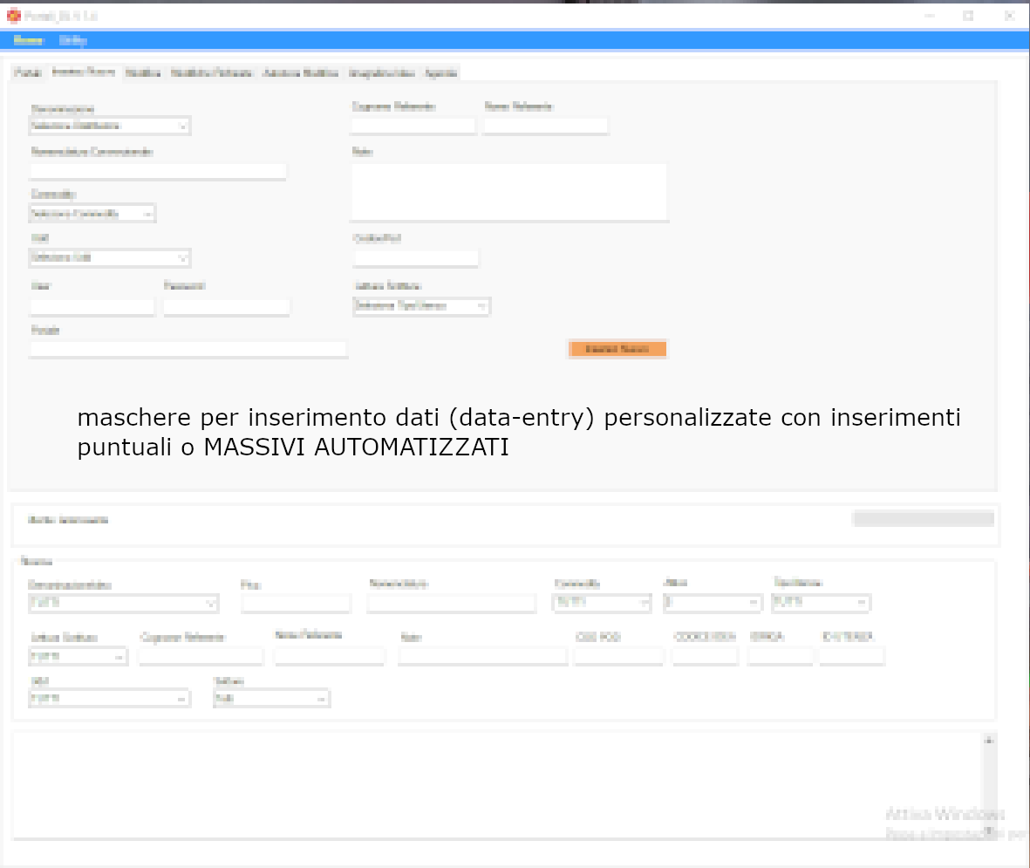Switch to the Modifica tab
1030x868 pixels.
coord(142,73)
